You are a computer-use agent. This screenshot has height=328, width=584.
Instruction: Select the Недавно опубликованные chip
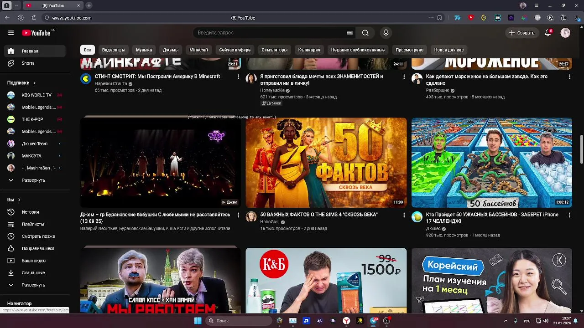click(358, 50)
